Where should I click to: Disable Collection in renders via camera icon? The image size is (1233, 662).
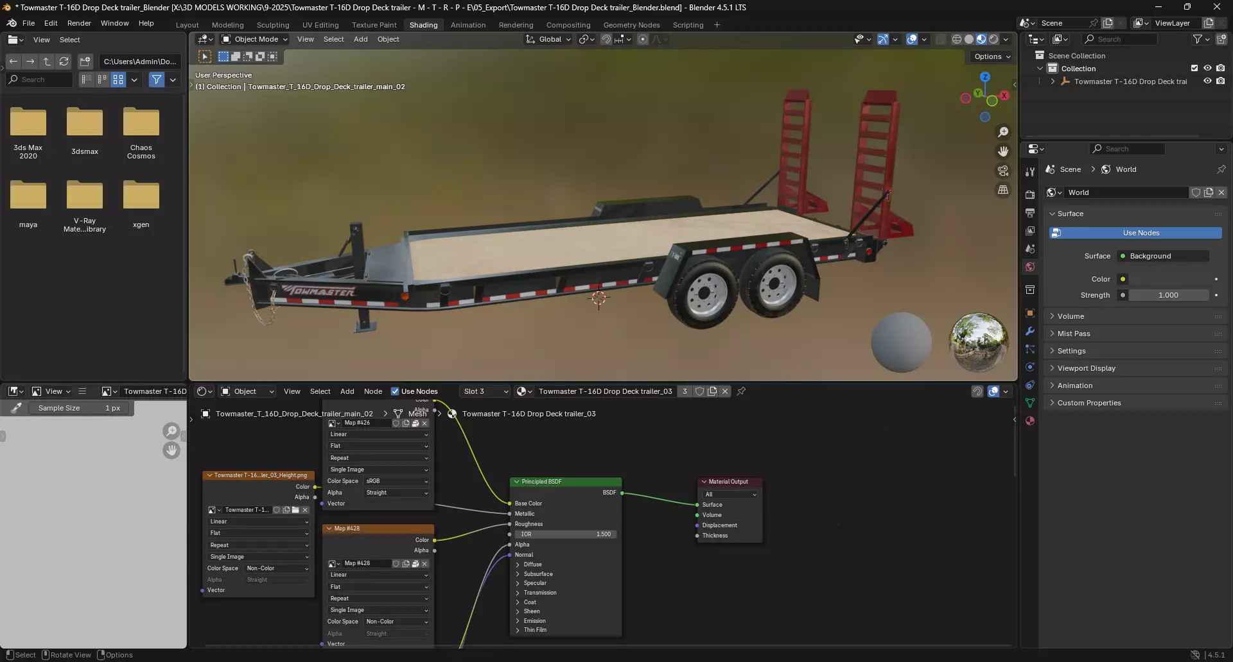(x=1221, y=69)
